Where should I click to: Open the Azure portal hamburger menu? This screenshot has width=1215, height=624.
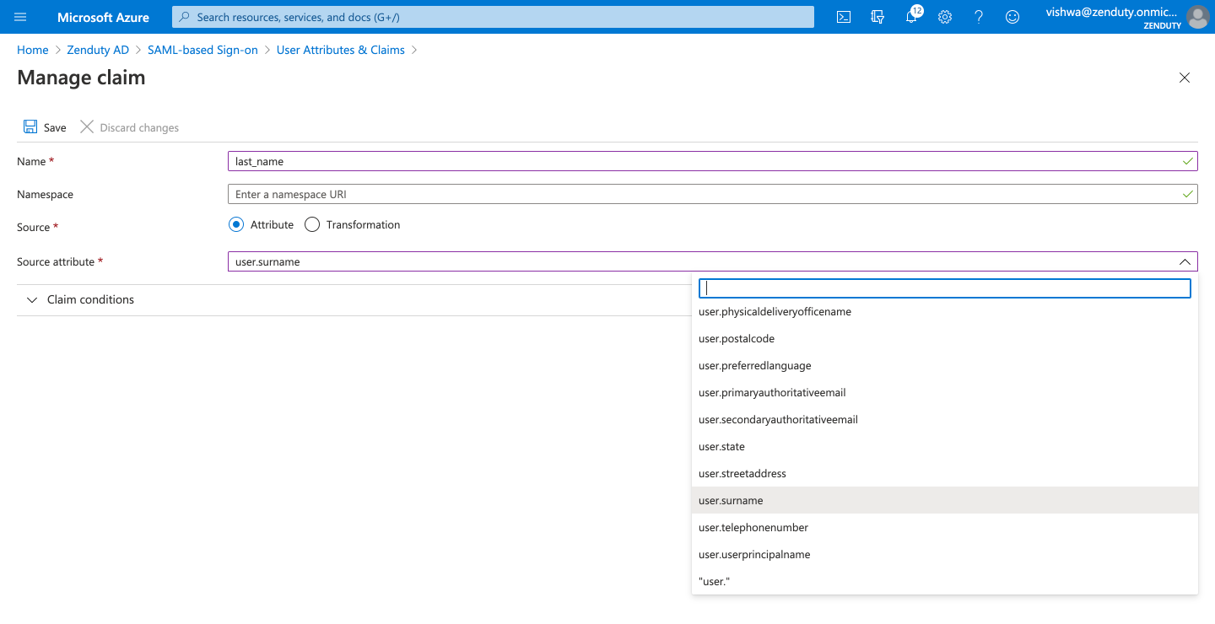pyautogui.click(x=20, y=17)
